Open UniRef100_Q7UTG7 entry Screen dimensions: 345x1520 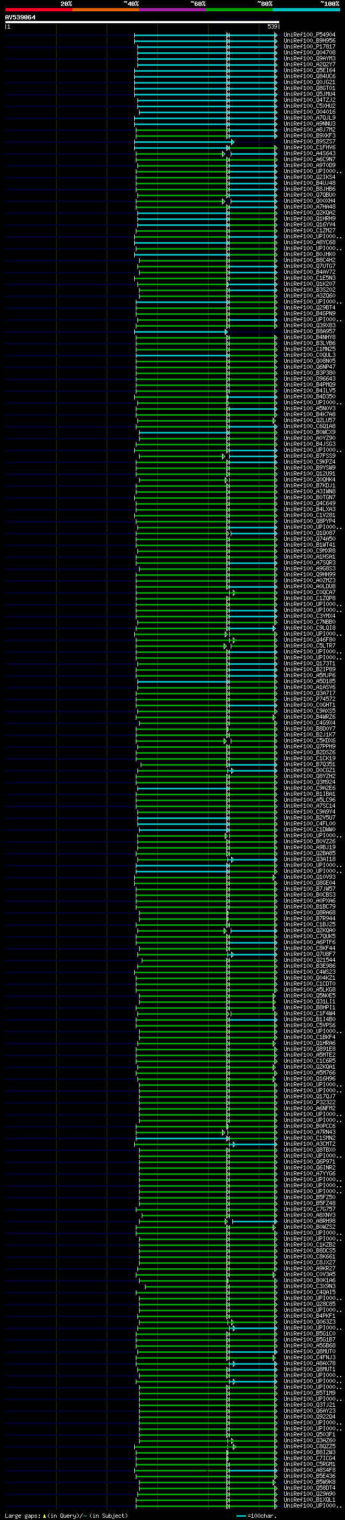point(309,266)
